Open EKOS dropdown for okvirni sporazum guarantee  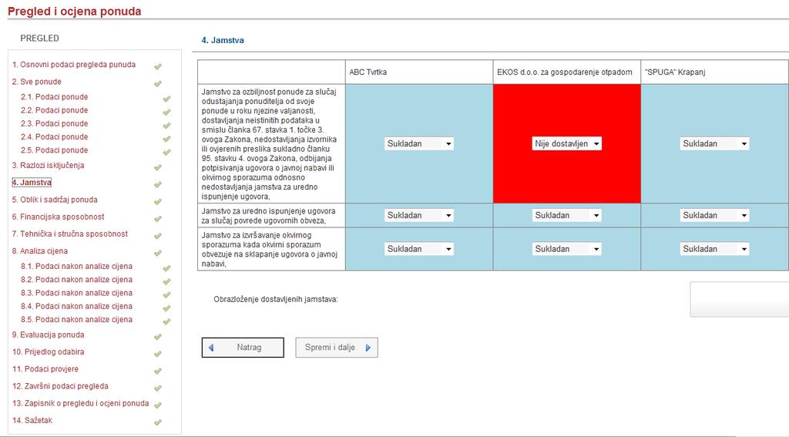(x=567, y=249)
